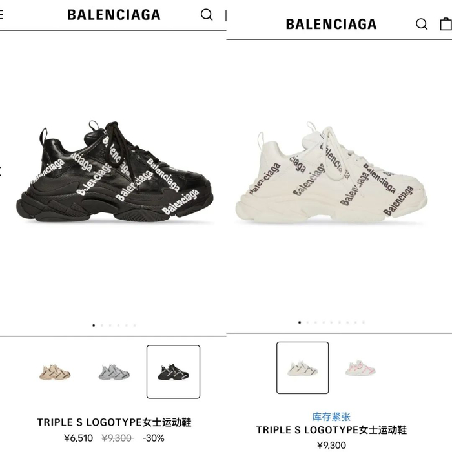Go to last slide dot under black sneaker
Image resolution: width=452 pixels, height=452 pixels.
click(134, 325)
